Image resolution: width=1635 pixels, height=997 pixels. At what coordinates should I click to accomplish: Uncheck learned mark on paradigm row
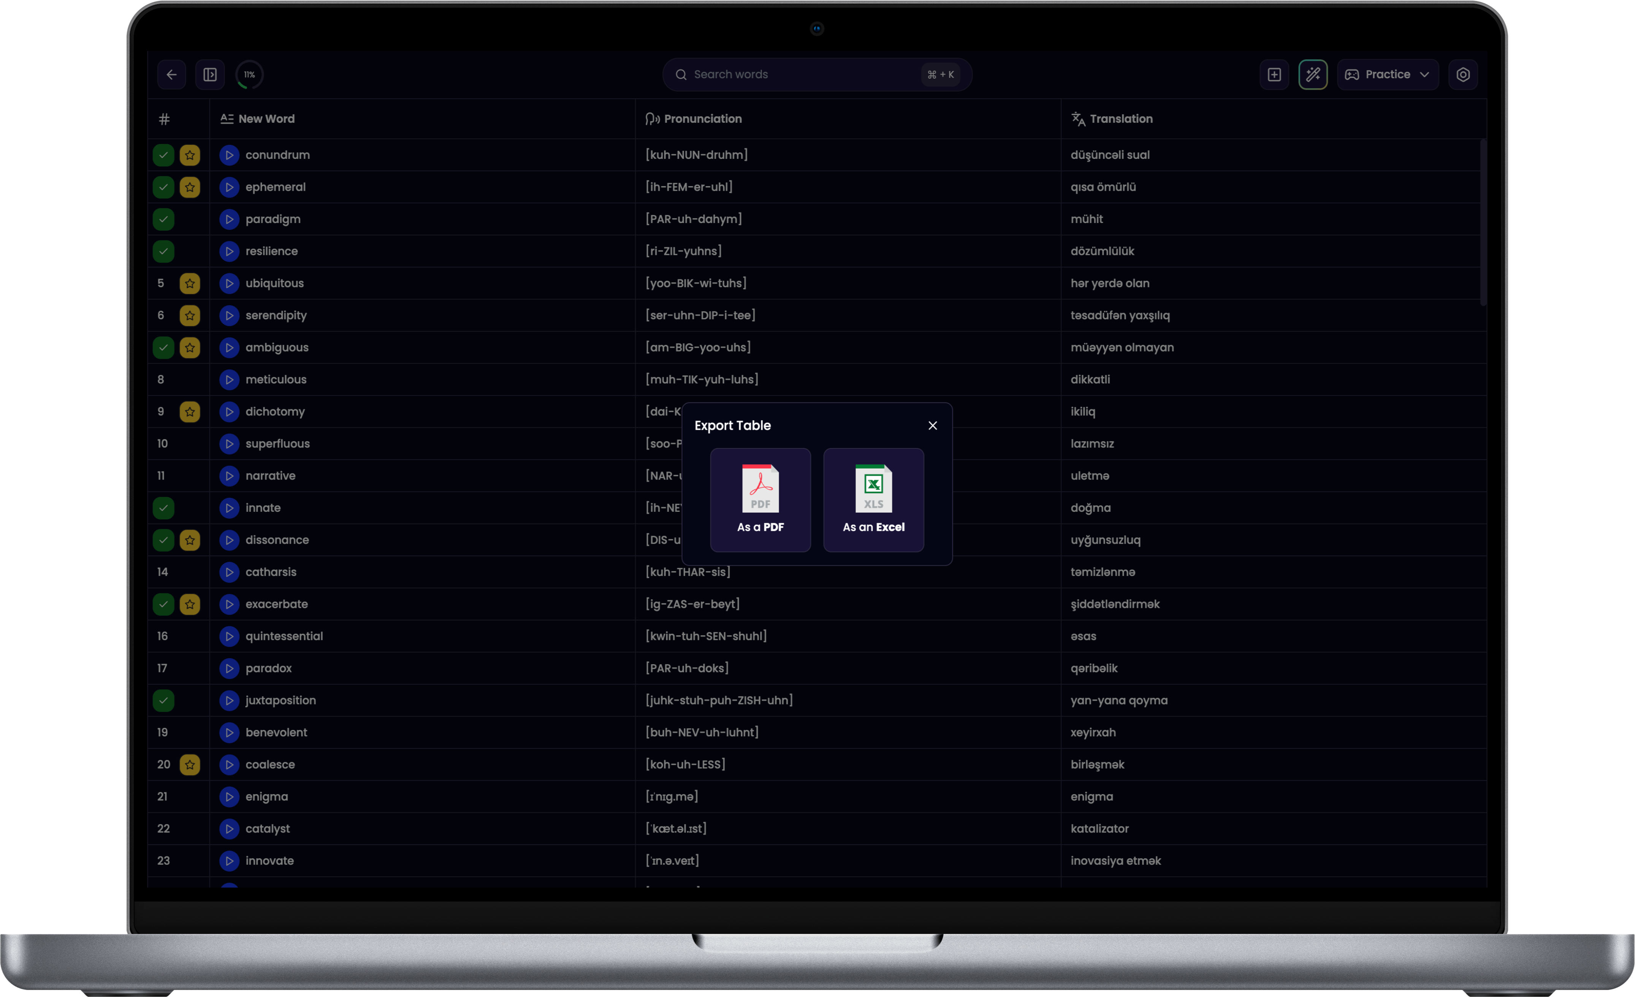(163, 219)
